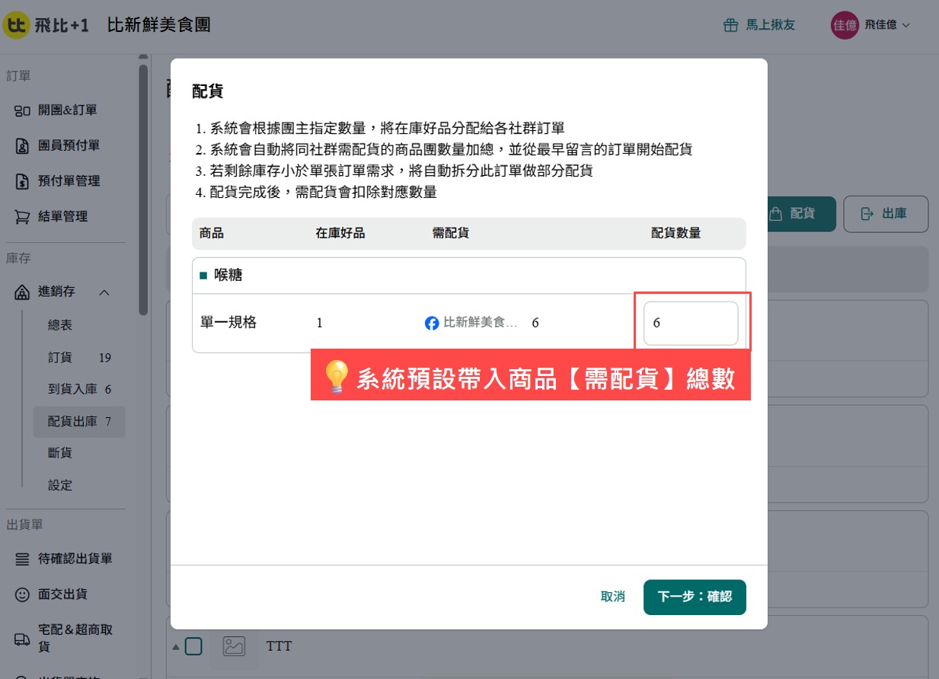
Task: Click the 配貨數量 input field
Action: [691, 323]
